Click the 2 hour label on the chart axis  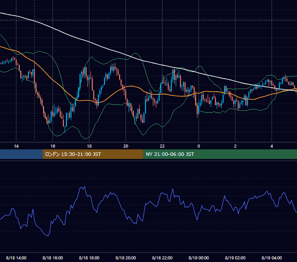point(235,146)
